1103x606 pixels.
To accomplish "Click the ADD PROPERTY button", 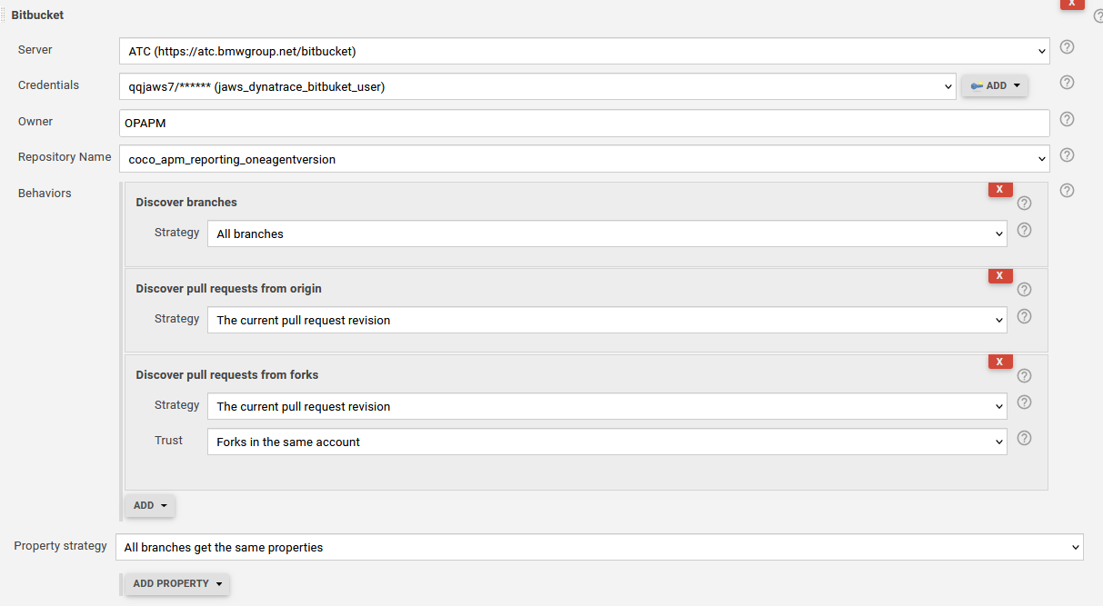I will coord(175,583).
